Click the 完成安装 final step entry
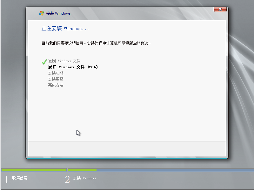The height and width of the screenshot is (190, 254). pyautogui.click(x=56, y=85)
